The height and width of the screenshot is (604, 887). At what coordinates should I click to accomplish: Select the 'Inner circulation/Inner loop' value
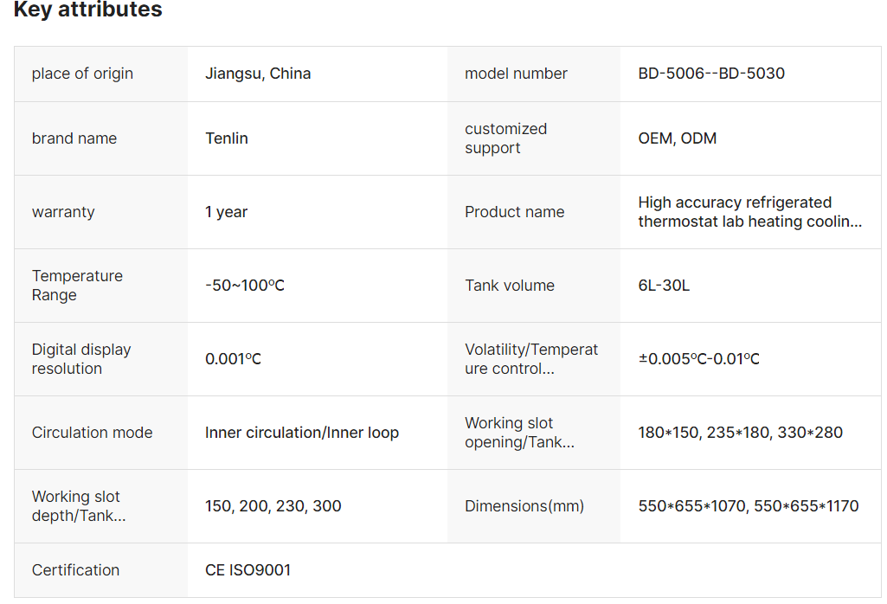pos(302,433)
